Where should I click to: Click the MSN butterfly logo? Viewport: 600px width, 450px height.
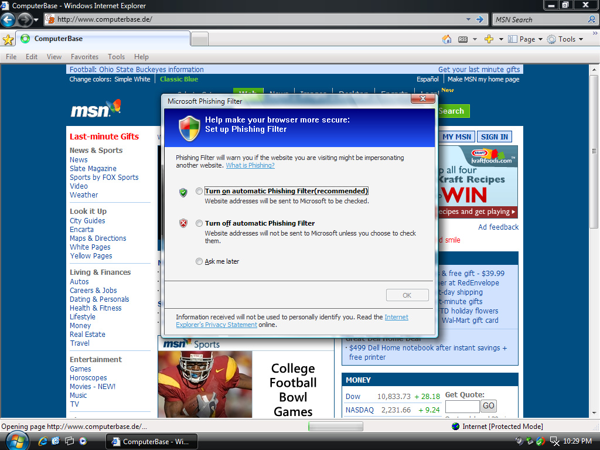pos(96,108)
